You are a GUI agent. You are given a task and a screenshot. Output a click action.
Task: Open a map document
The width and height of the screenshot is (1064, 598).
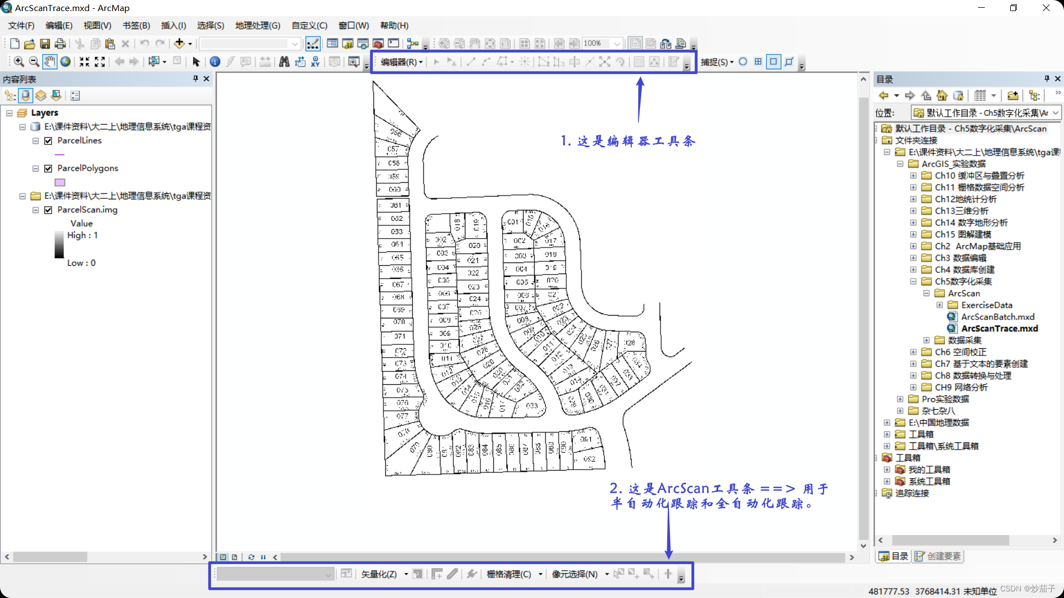tap(29, 44)
